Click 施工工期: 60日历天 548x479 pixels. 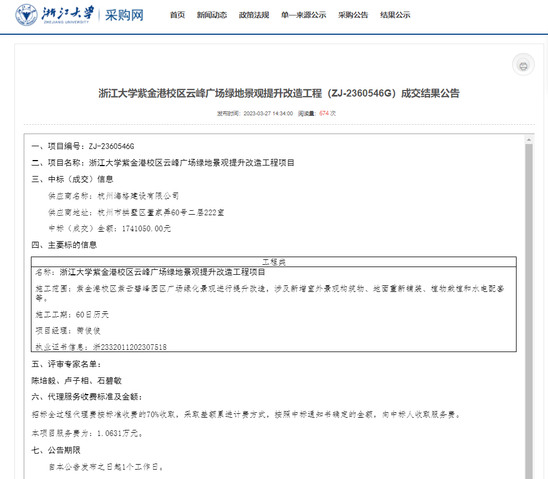click(x=72, y=315)
